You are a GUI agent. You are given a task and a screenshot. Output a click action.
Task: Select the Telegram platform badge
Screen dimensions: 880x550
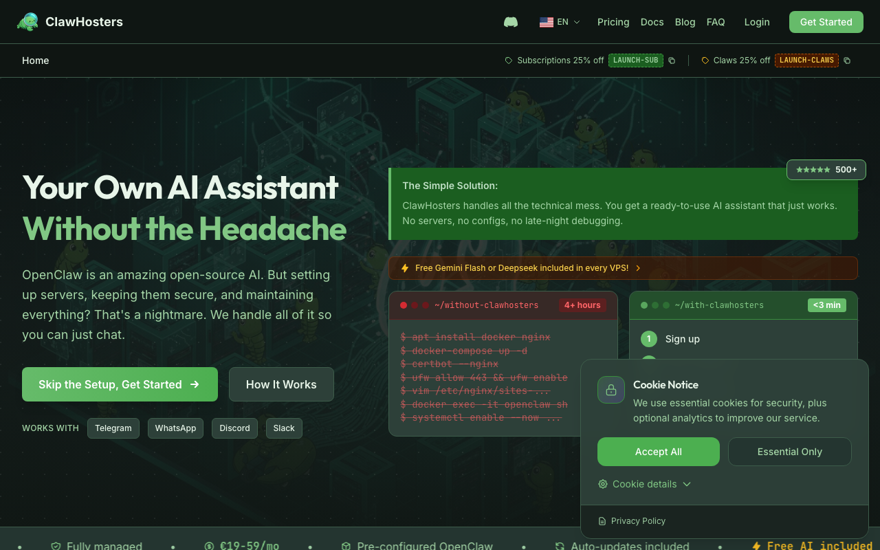point(113,428)
